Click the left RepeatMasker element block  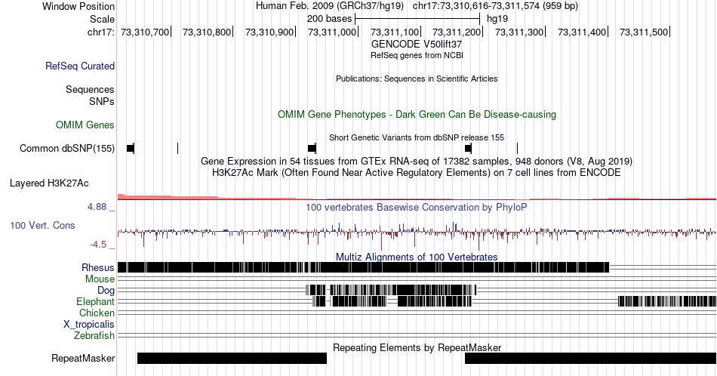[232, 358]
